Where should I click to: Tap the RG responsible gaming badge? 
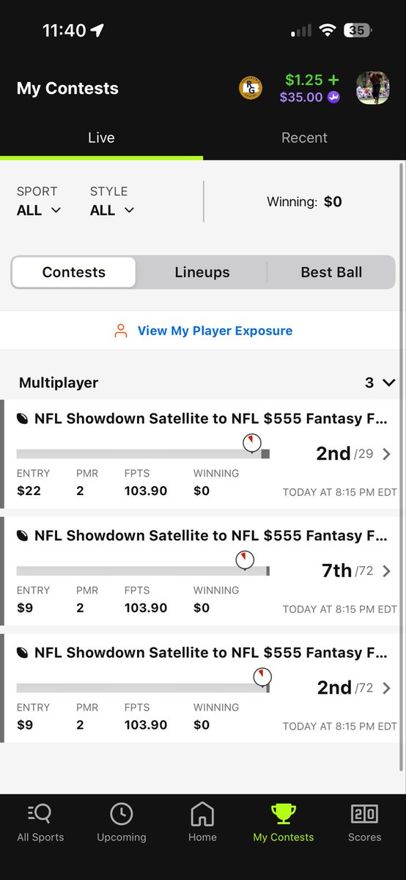251,88
